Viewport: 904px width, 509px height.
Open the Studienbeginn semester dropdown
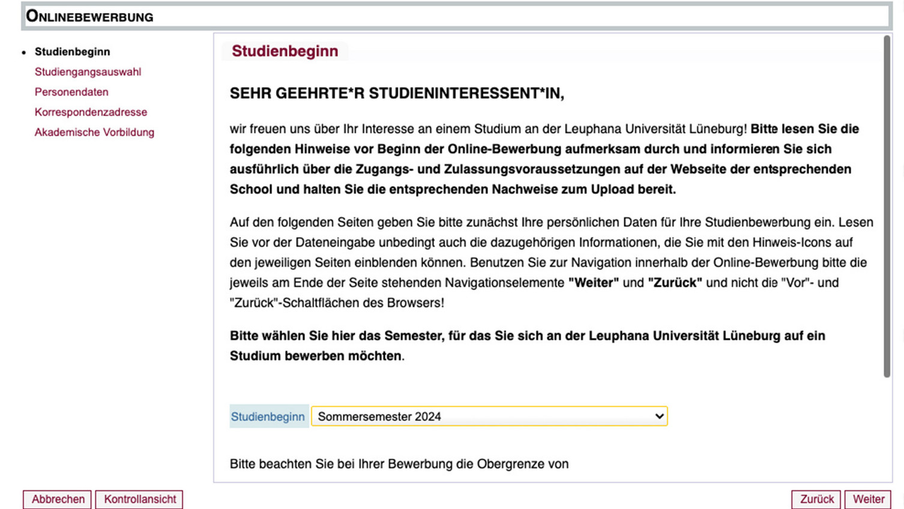pyautogui.click(x=489, y=417)
